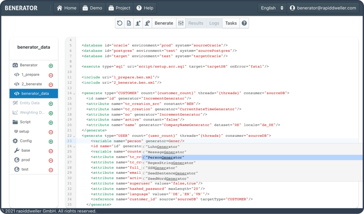This screenshot has height=214, width=364.
Task: Click "CompanyNameGenerator" text on line 20
Action: pos(187,125)
